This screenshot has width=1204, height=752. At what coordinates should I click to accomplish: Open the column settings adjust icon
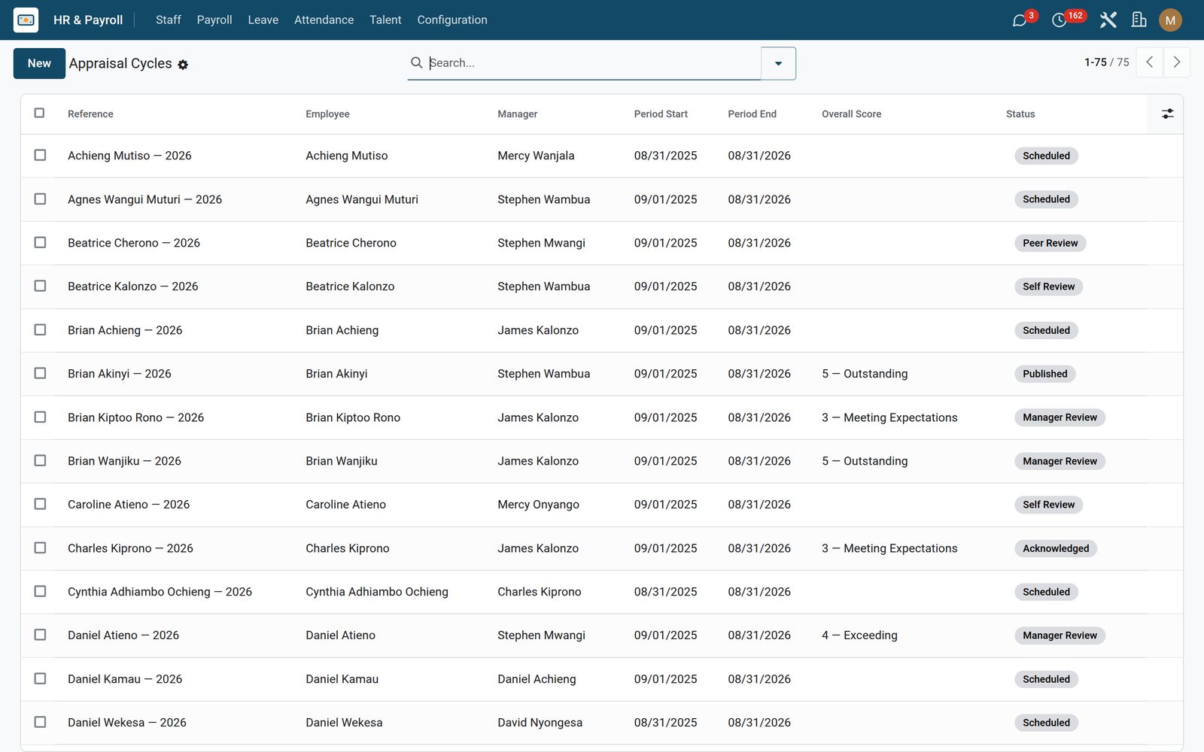1167,114
